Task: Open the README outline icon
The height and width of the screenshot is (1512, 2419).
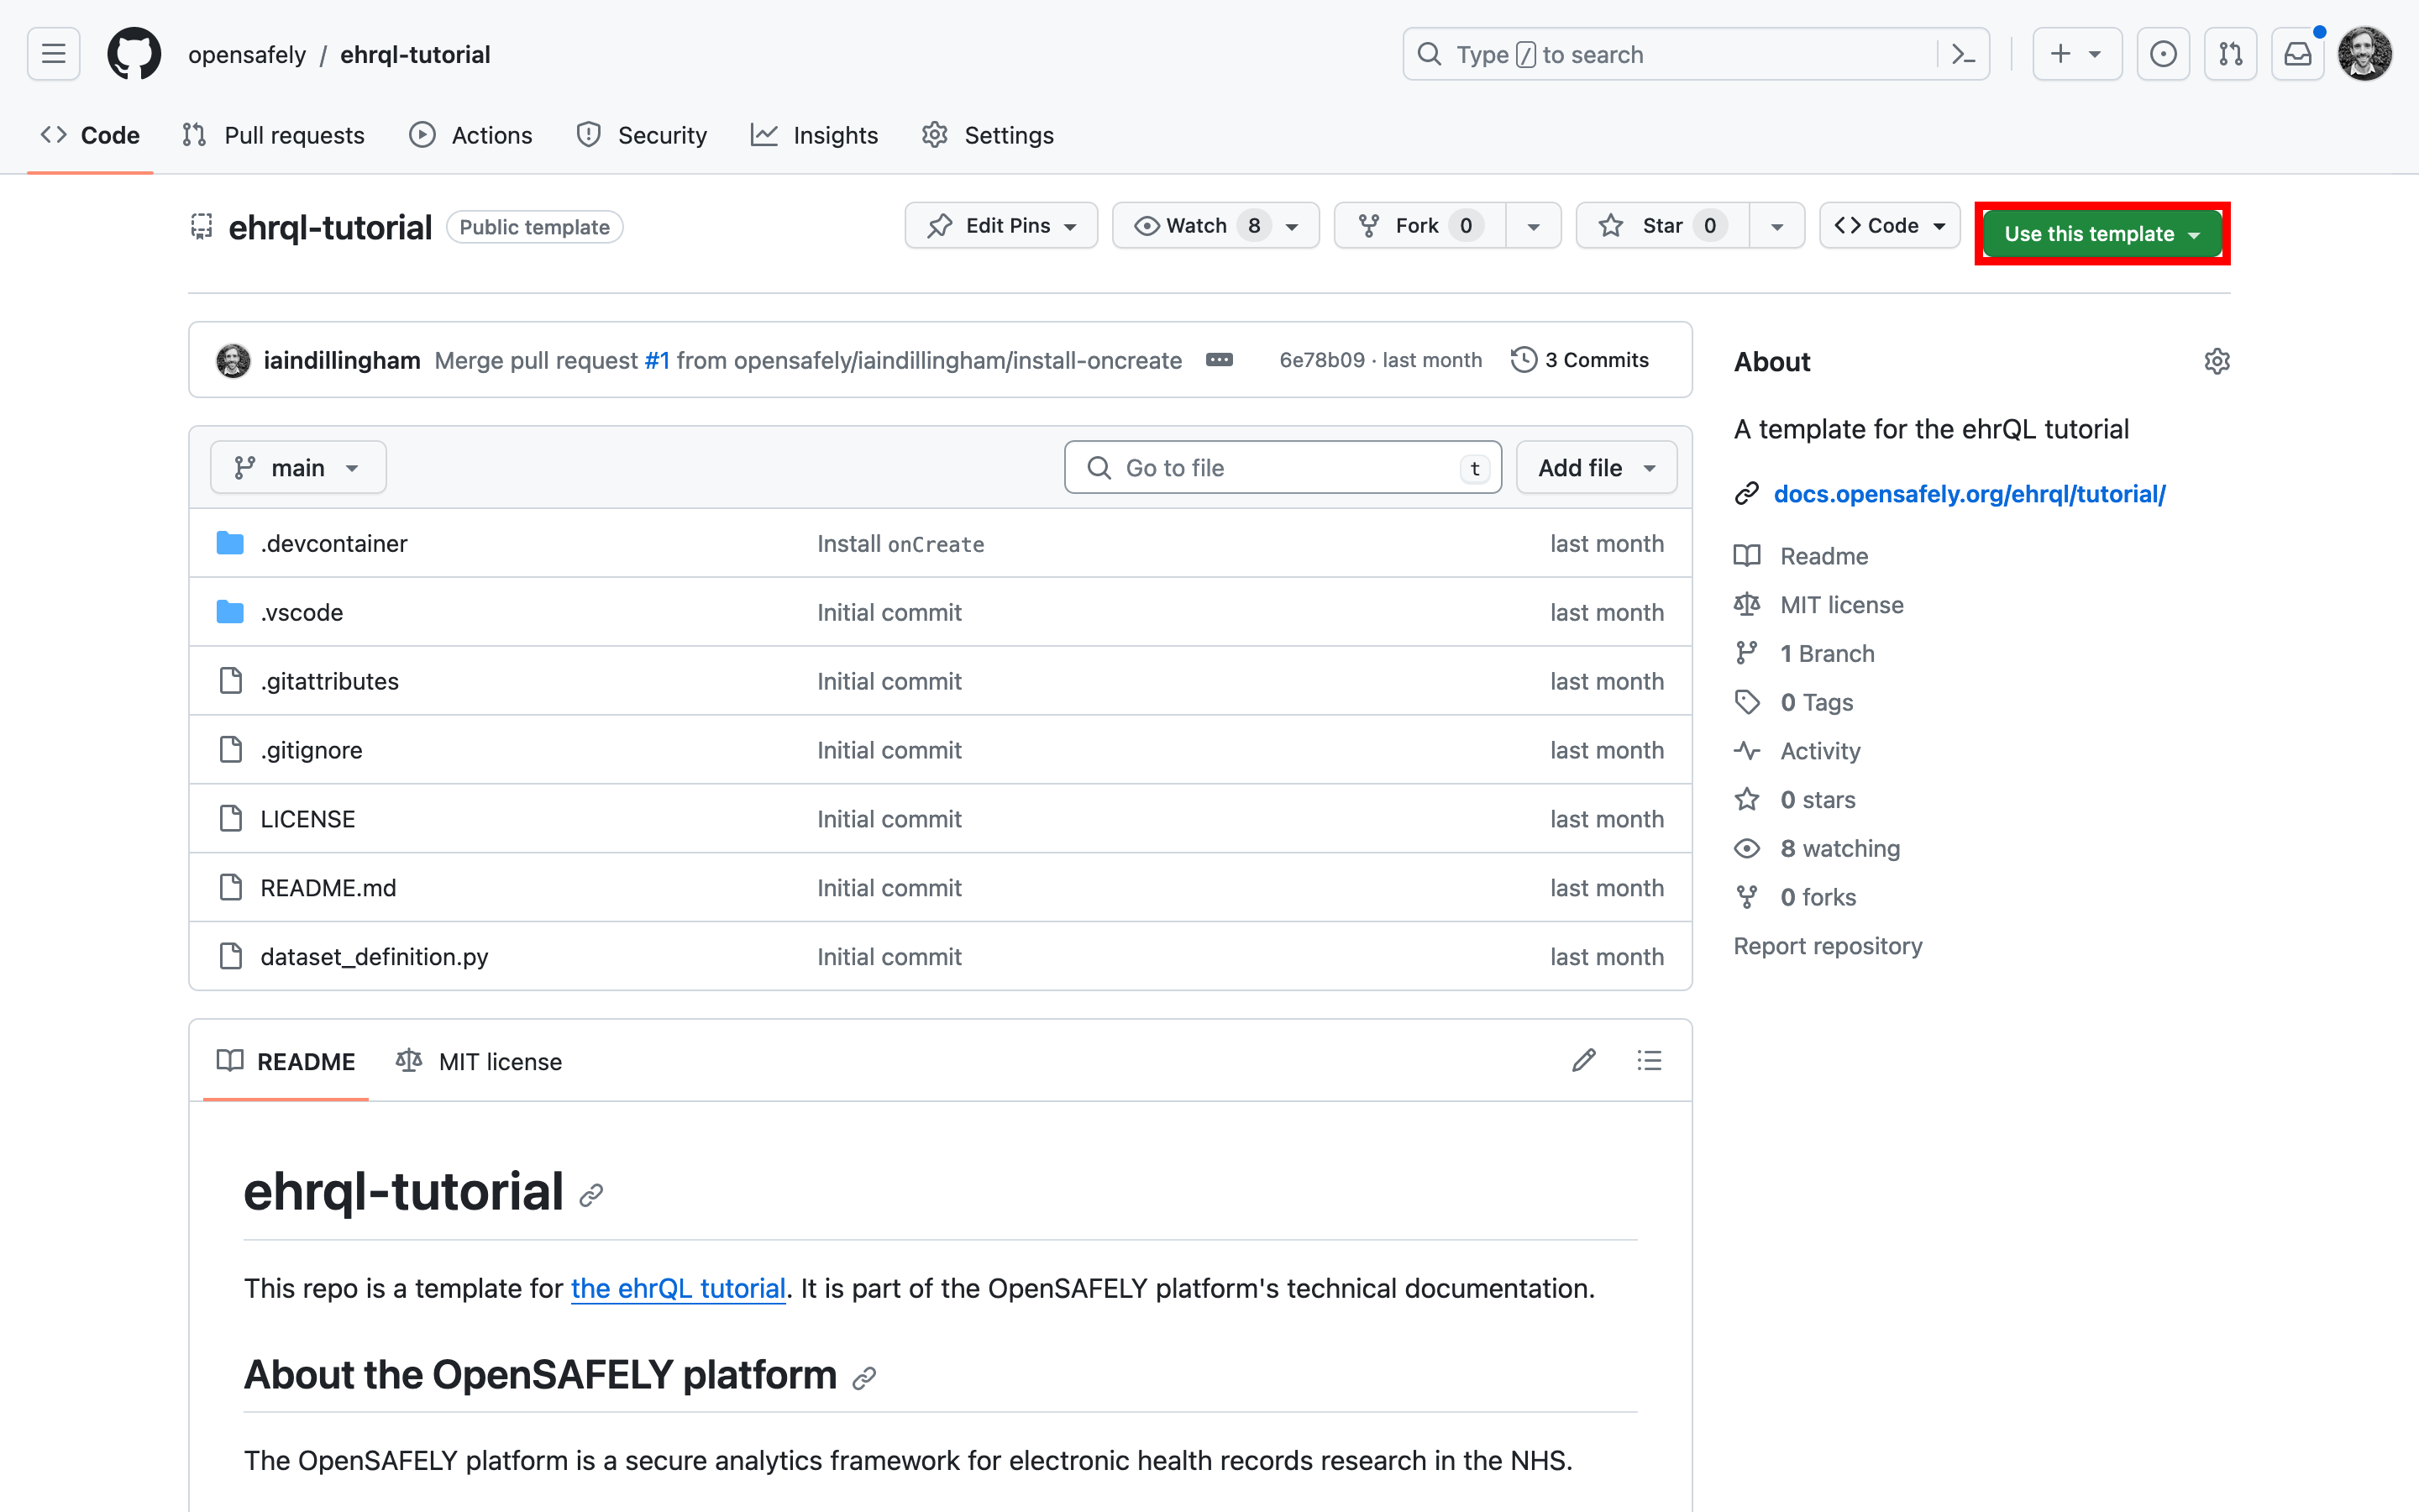Action: [x=1648, y=1060]
